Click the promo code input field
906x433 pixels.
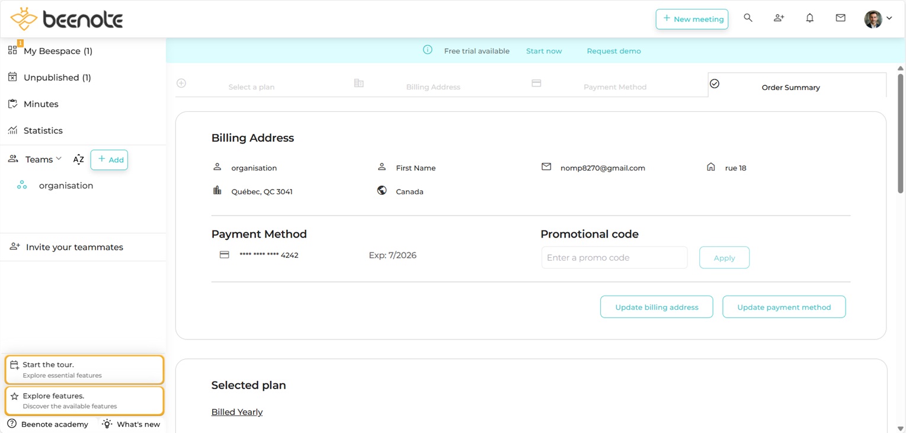614,258
